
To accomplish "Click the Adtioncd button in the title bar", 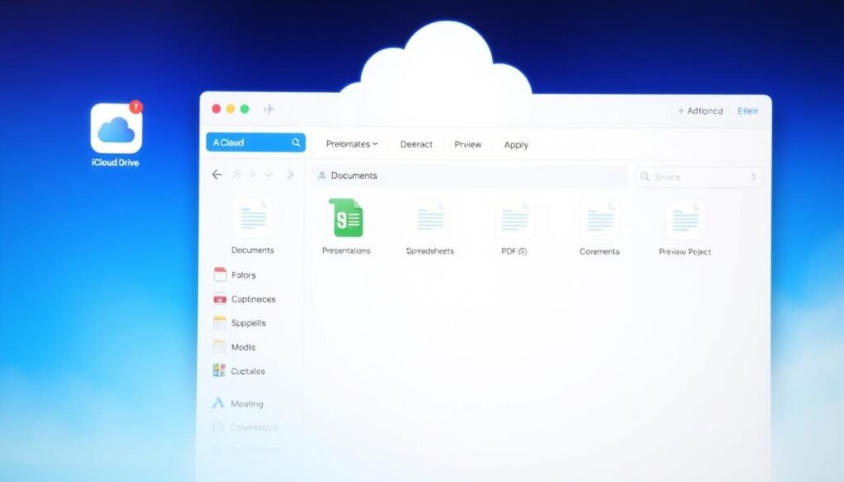I will (700, 110).
